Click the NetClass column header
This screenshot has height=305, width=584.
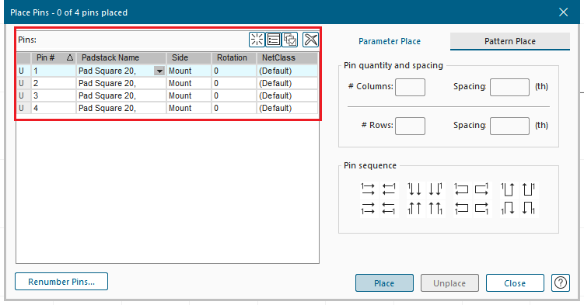(x=287, y=57)
